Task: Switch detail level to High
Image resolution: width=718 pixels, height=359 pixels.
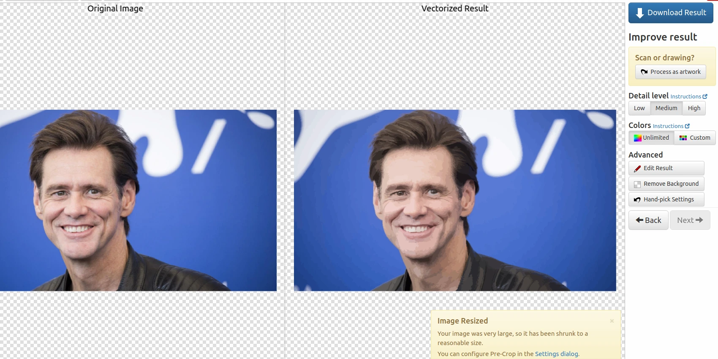Action: [x=694, y=108]
